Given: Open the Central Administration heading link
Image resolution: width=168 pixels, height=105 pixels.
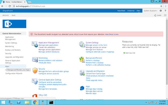Looking at the screenshot, I should (12, 33).
